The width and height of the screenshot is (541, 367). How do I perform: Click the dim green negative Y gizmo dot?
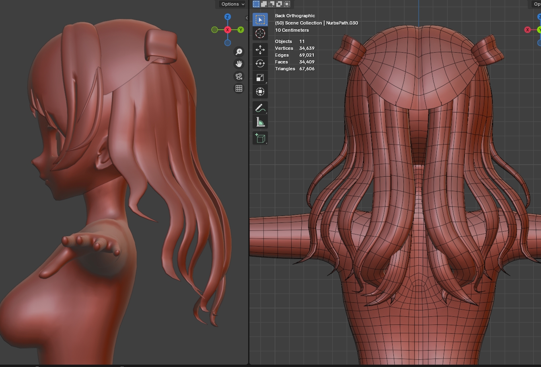coord(215,30)
